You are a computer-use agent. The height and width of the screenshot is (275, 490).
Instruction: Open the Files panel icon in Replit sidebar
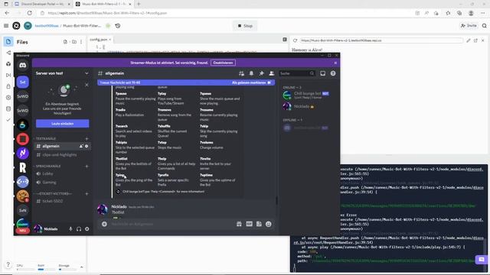click(8, 41)
